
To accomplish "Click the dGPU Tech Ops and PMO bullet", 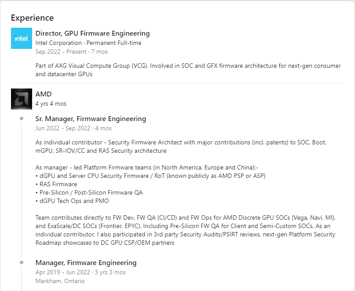I will click(72, 201).
